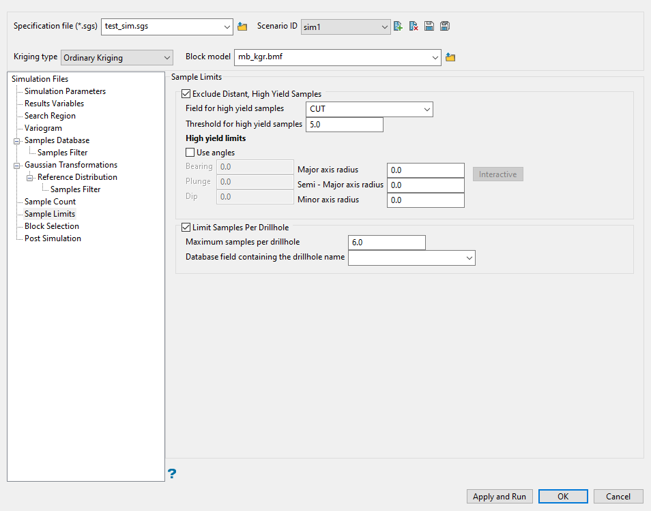Click the Major axis radius field
The height and width of the screenshot is (511, 651).
425,170
